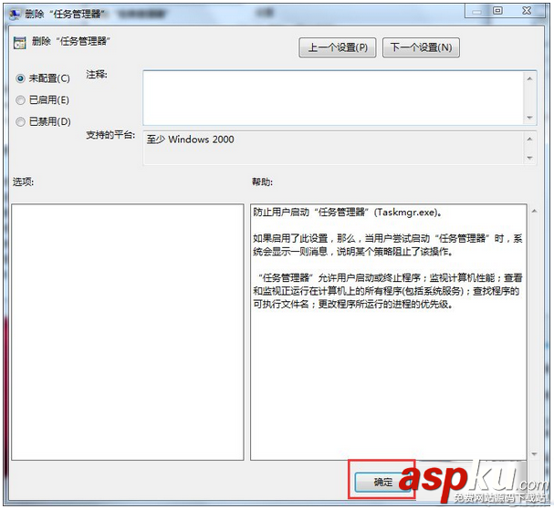
Task: Maximize the dialog window
Action: tap(497, 11)
